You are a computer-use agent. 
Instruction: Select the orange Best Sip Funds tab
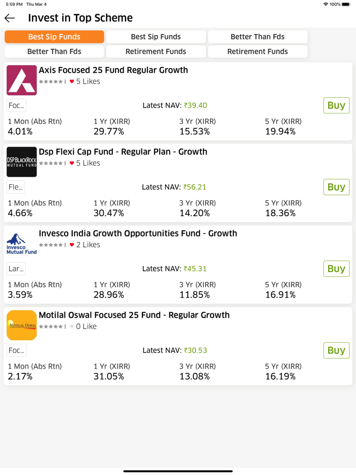(x=54, y=37)
